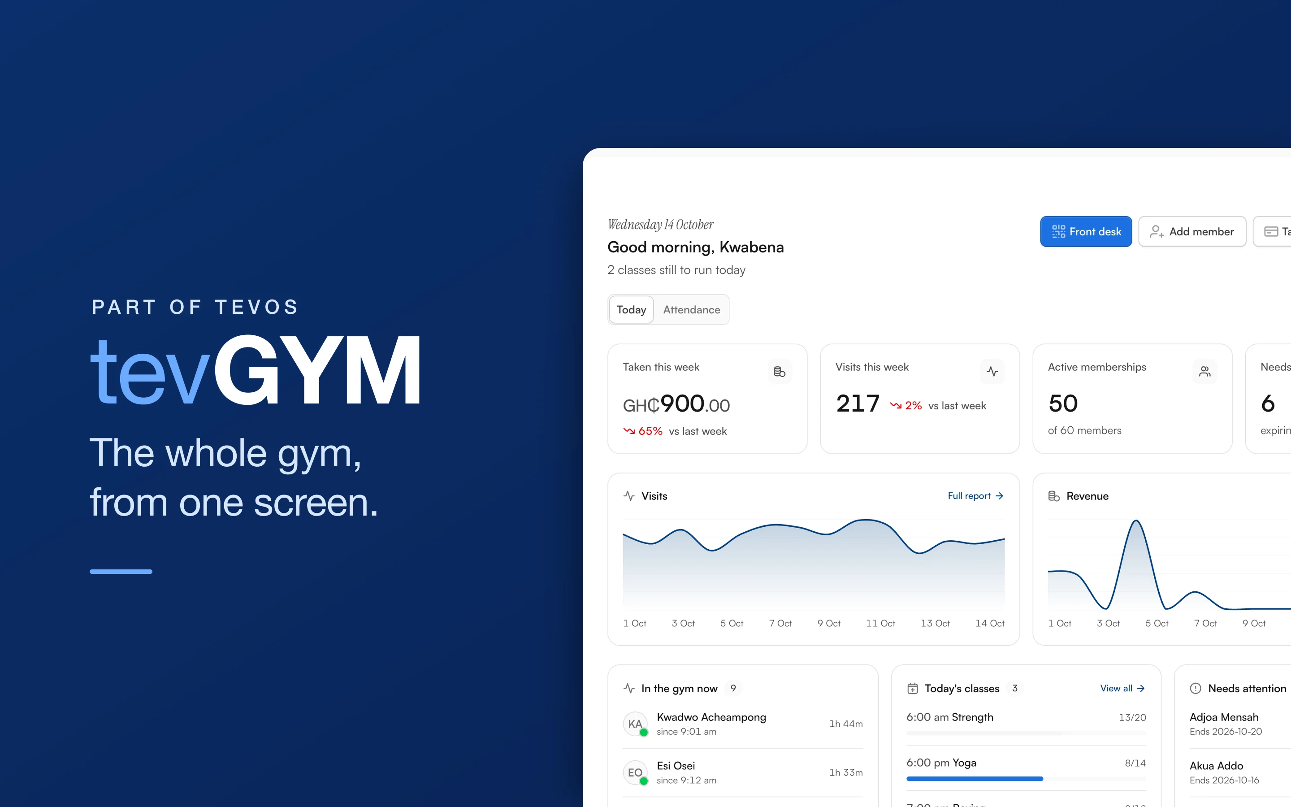Screen dimensions: 1291x807
Task: Click calendar icon beside Today's classes
Action: point(913,689)
